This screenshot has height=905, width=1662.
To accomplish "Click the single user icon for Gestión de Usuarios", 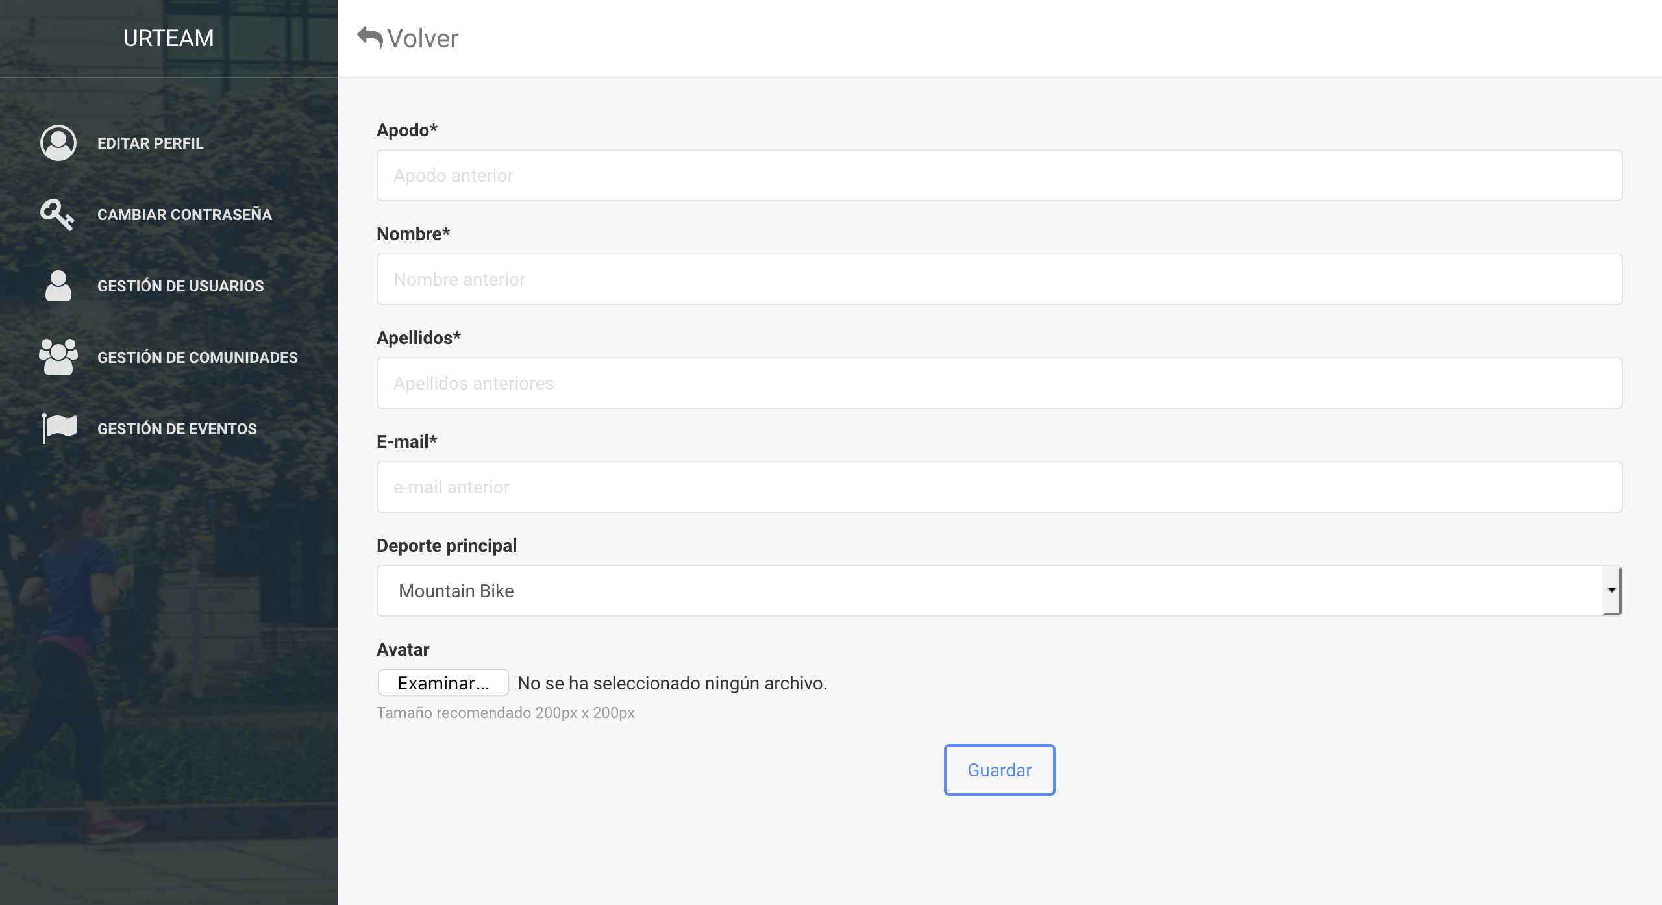I will (58, 286).
